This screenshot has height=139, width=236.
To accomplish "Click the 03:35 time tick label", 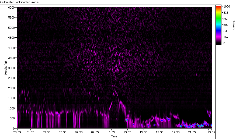I will (x=47, y=132).
